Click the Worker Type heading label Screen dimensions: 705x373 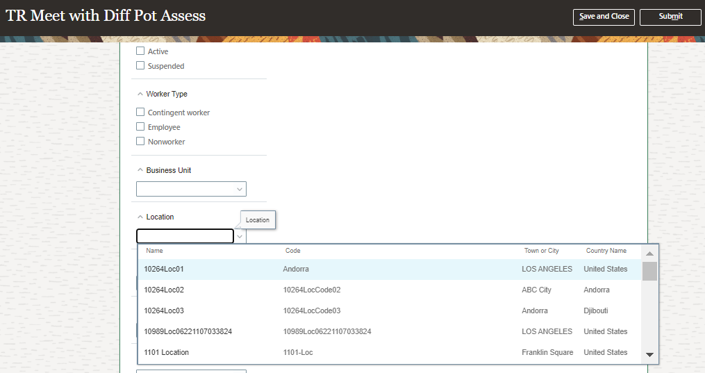tap(167, 94)
